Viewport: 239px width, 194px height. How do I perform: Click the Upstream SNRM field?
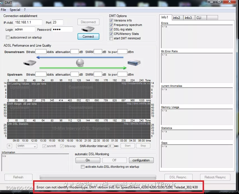pos(98,74)
